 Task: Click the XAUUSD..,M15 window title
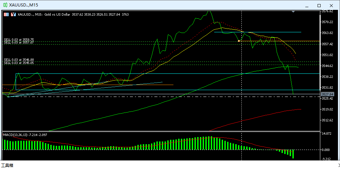[23, 5]
